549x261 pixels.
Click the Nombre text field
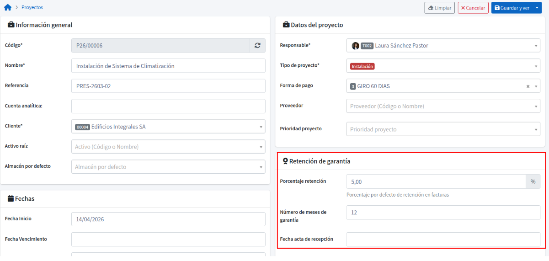[x=168, y=66]
